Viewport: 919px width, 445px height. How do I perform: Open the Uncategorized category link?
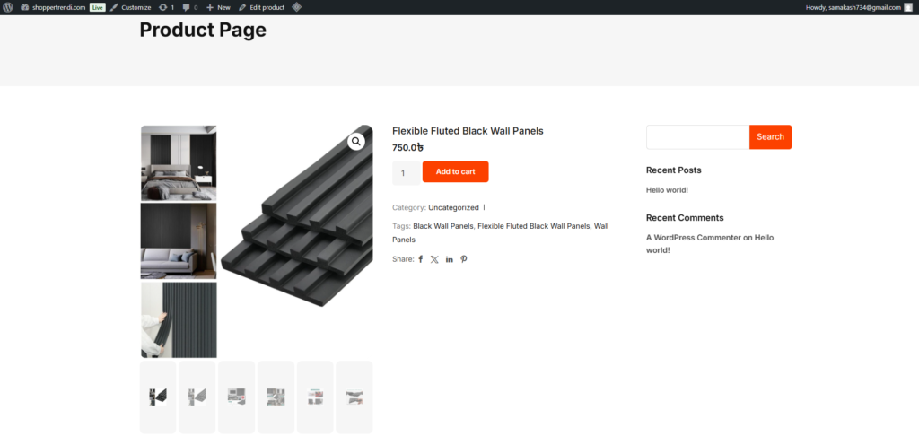(x=453, y=208)
